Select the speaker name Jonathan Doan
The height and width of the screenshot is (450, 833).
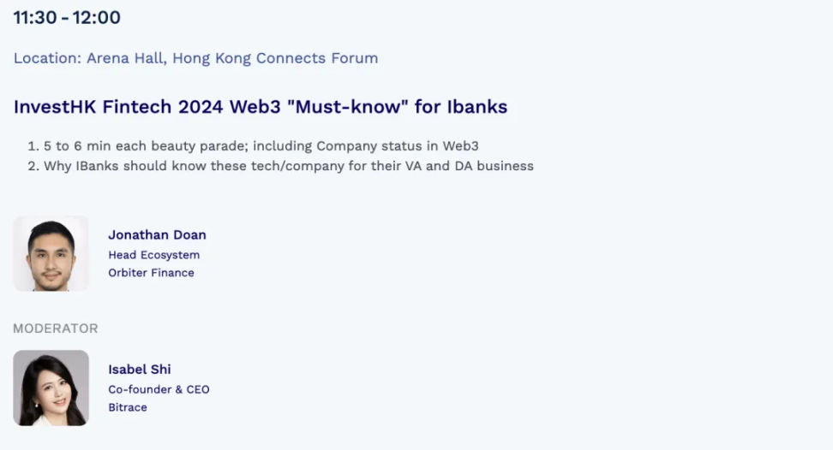click(x=157, y=234)
